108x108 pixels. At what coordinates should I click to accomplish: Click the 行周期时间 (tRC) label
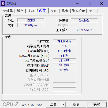click(38, 70)
